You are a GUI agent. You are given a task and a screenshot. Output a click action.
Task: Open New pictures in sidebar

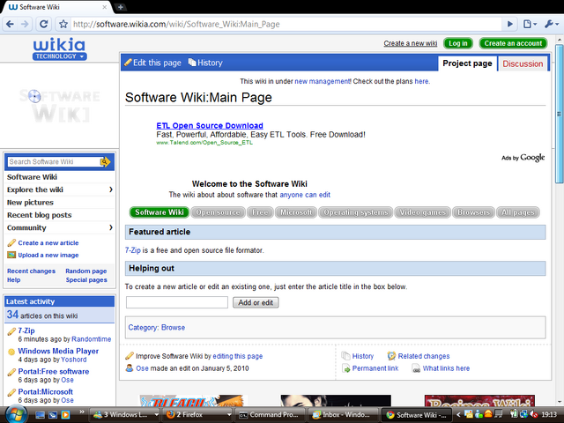[x=30, y=202]
